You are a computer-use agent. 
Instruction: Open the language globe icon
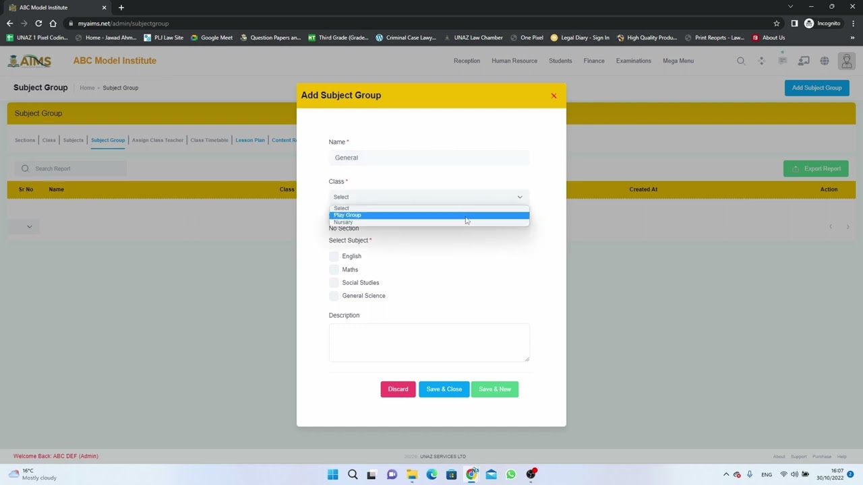tap(825, 61)
